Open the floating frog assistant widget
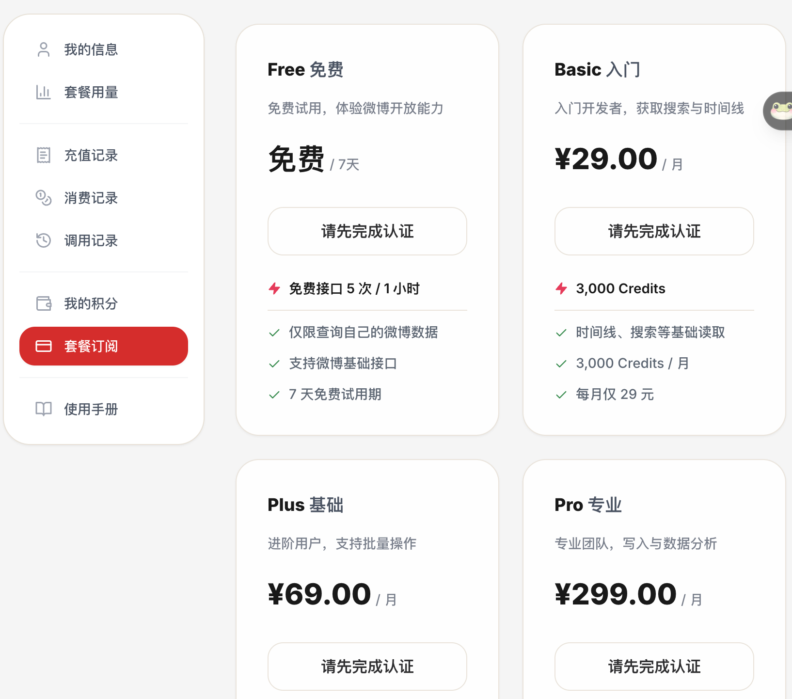Viewport: 792px width, 699px height. click(x=779, y=111)
